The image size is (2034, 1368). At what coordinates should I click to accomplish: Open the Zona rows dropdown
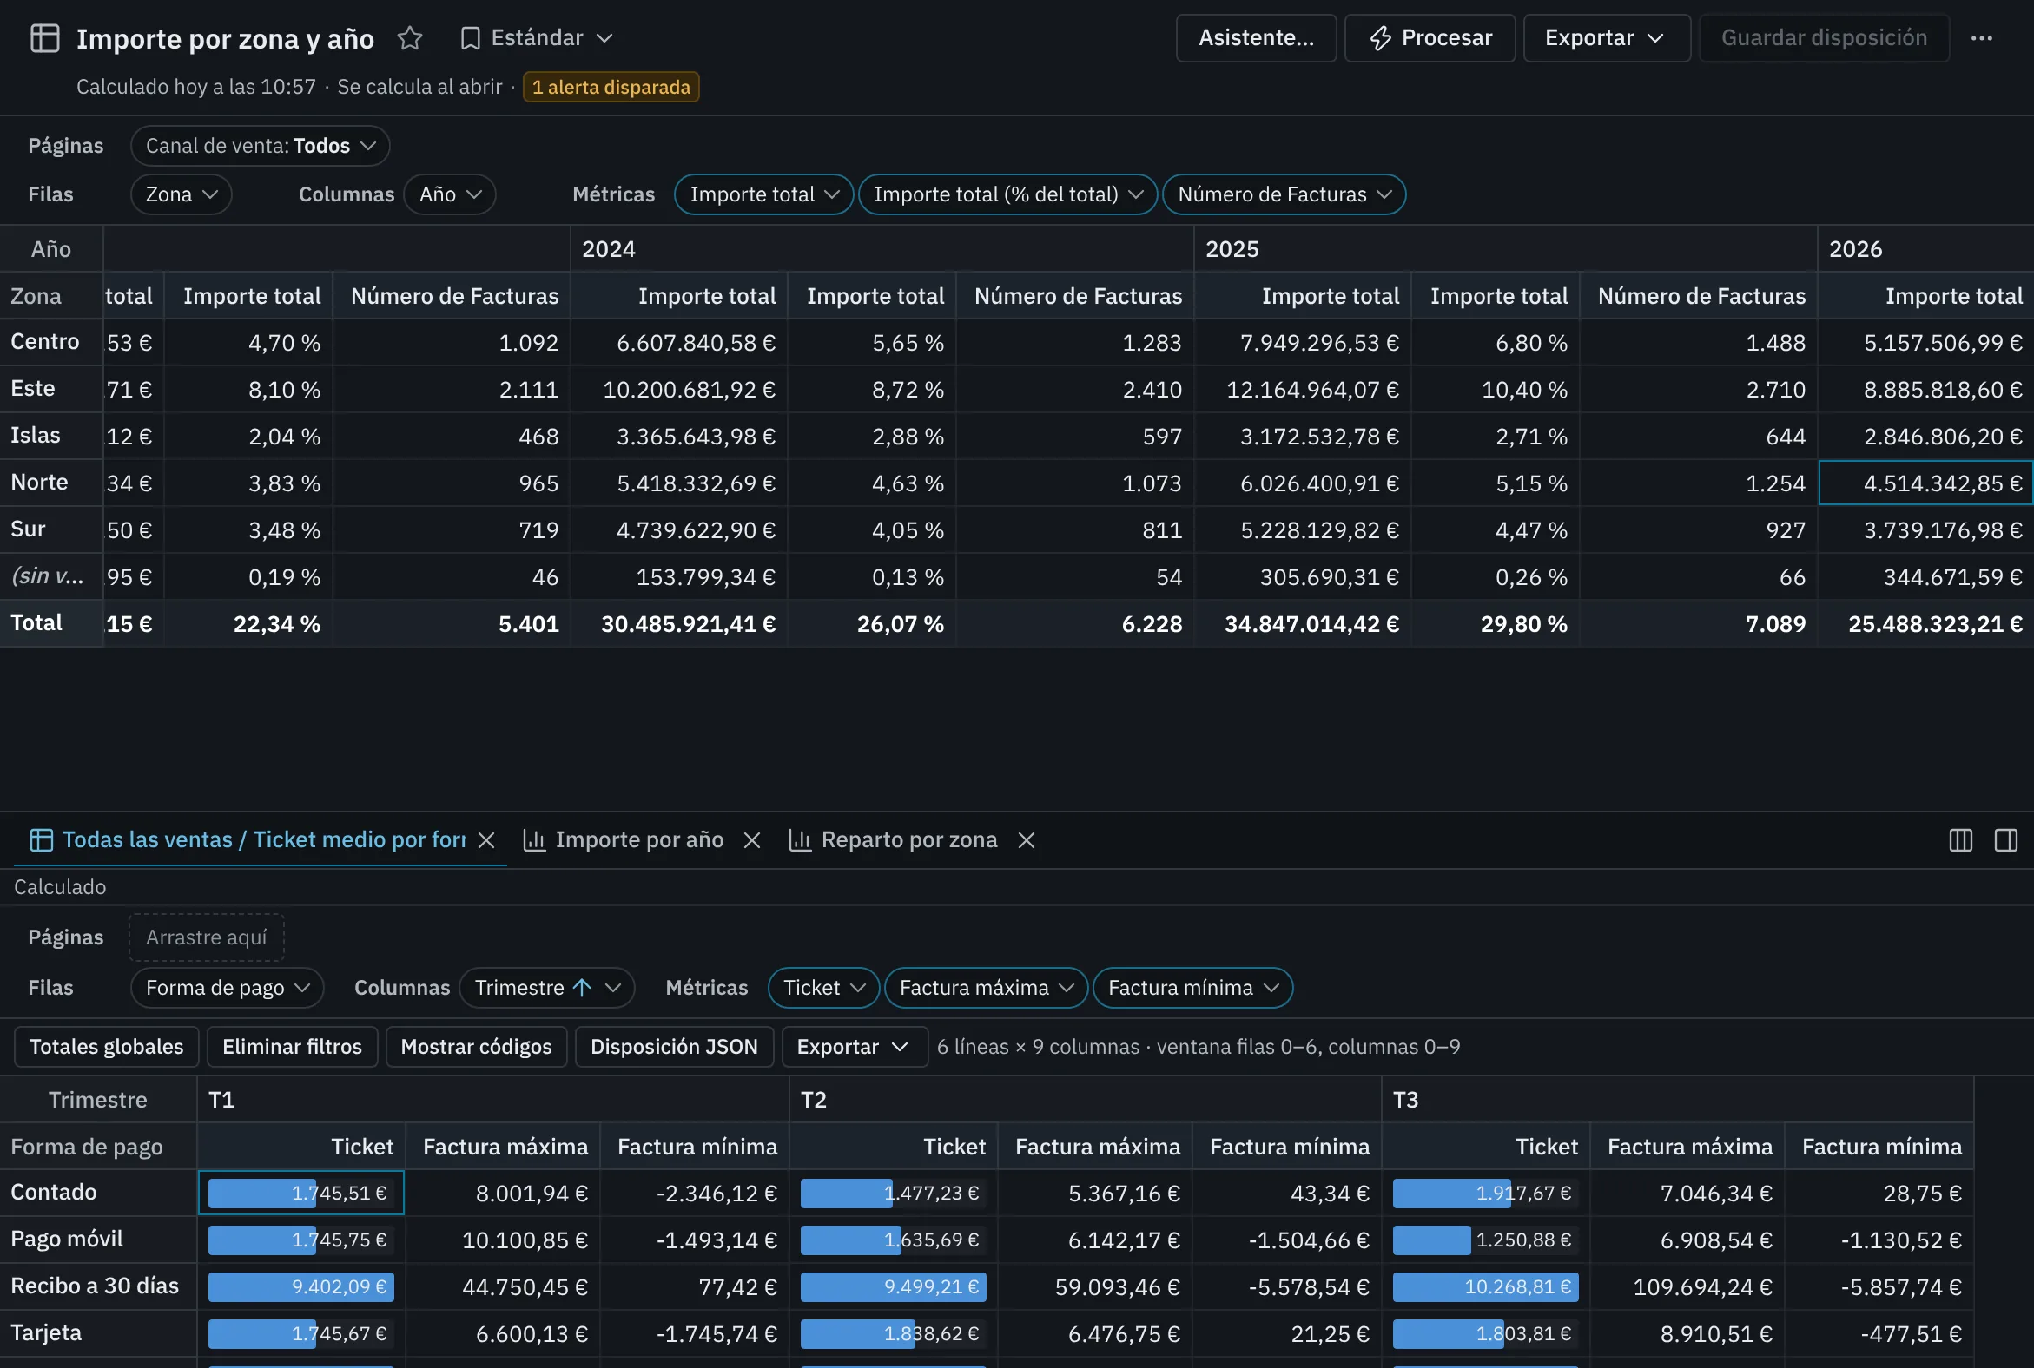(x=182, y=194)
